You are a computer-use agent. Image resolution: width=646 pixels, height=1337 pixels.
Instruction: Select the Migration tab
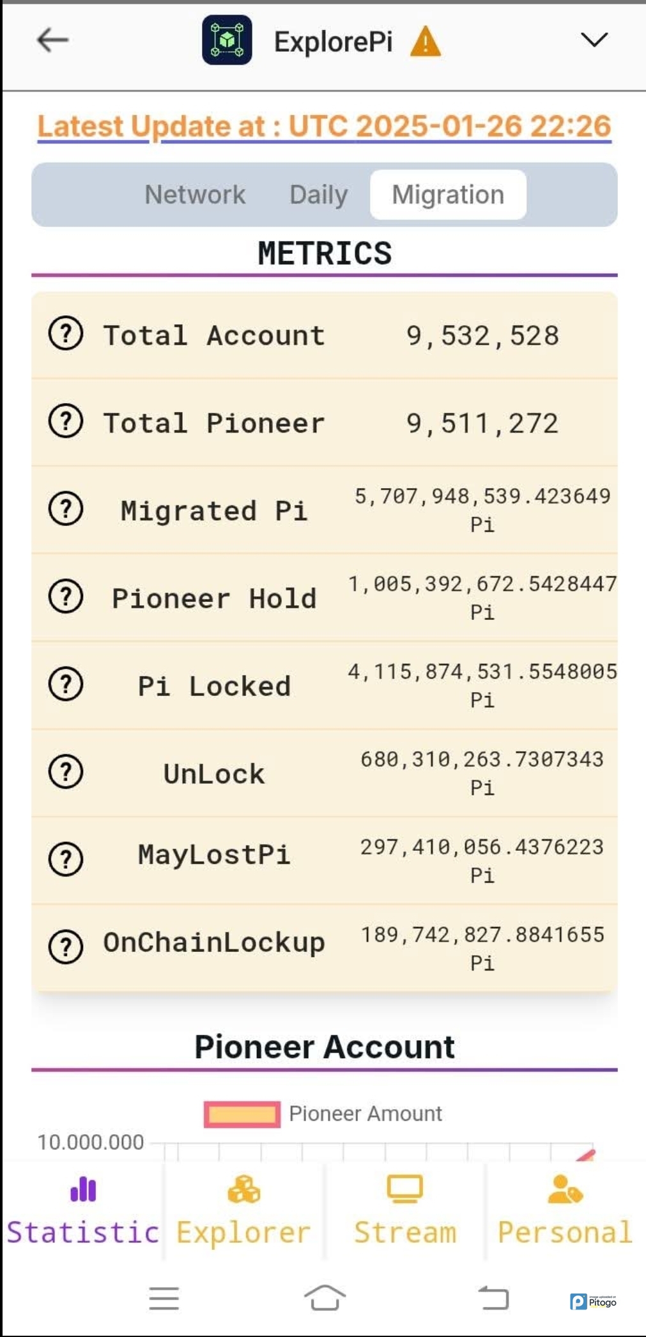coord(448,194)
